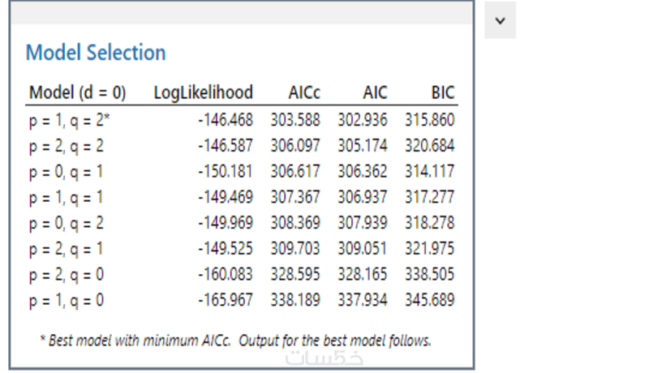Click the p = 1, q = 1 model row label
Screen dimensions: 649x373
67,197
